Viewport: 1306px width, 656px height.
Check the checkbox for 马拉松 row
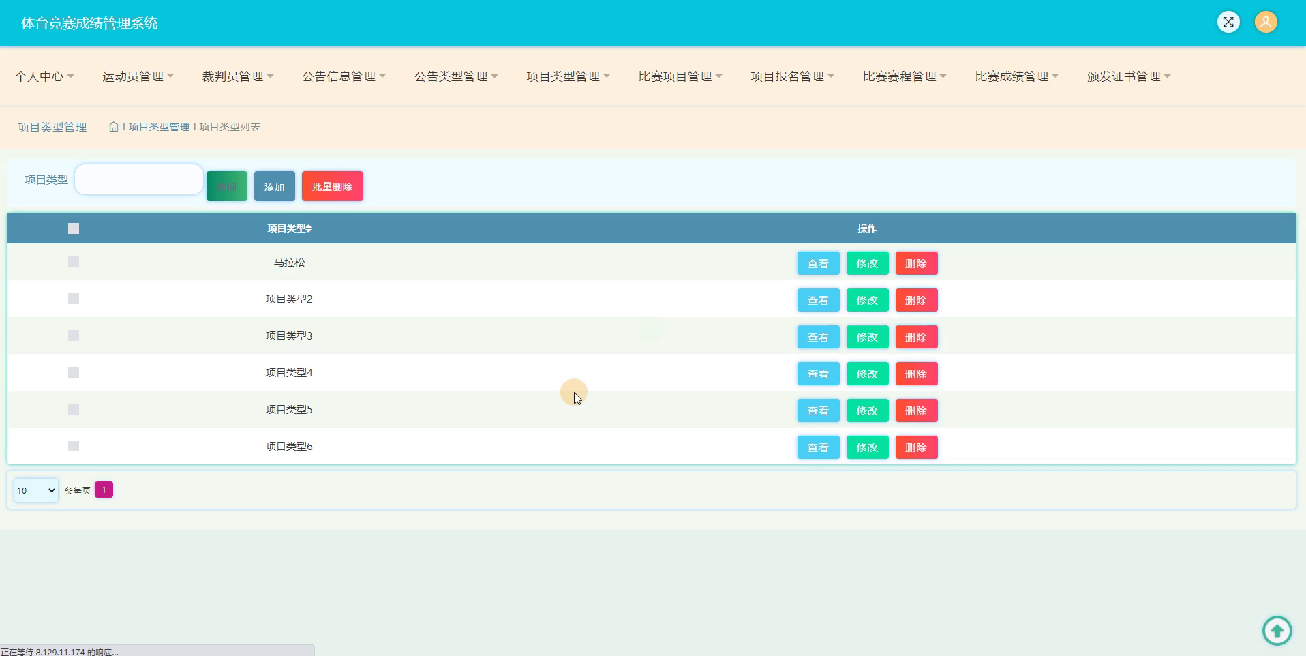[x=74, y=262]
